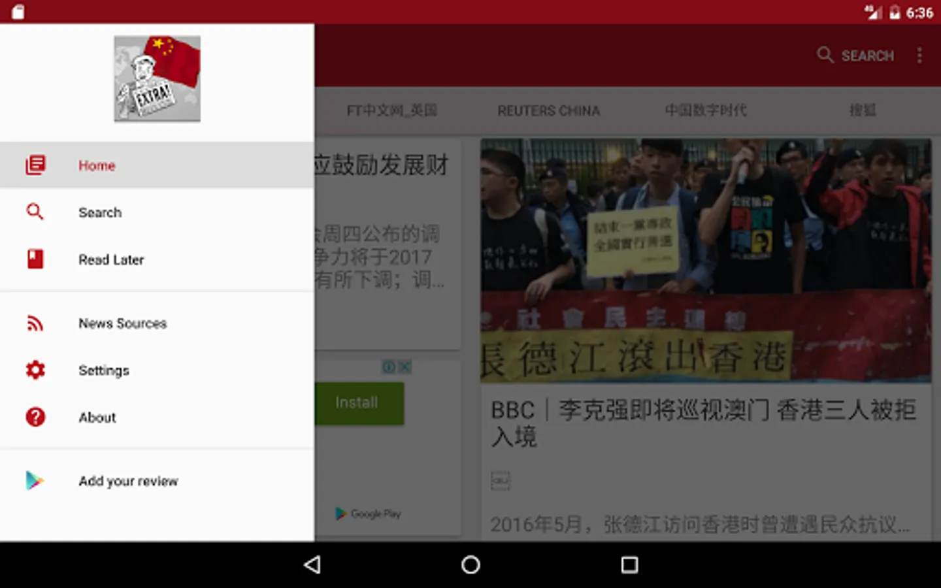
Task: Click the Home newspaper icon
Action: coord(35,165)
